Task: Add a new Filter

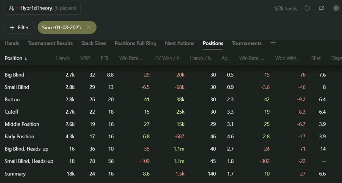Action: click(19, 27)
